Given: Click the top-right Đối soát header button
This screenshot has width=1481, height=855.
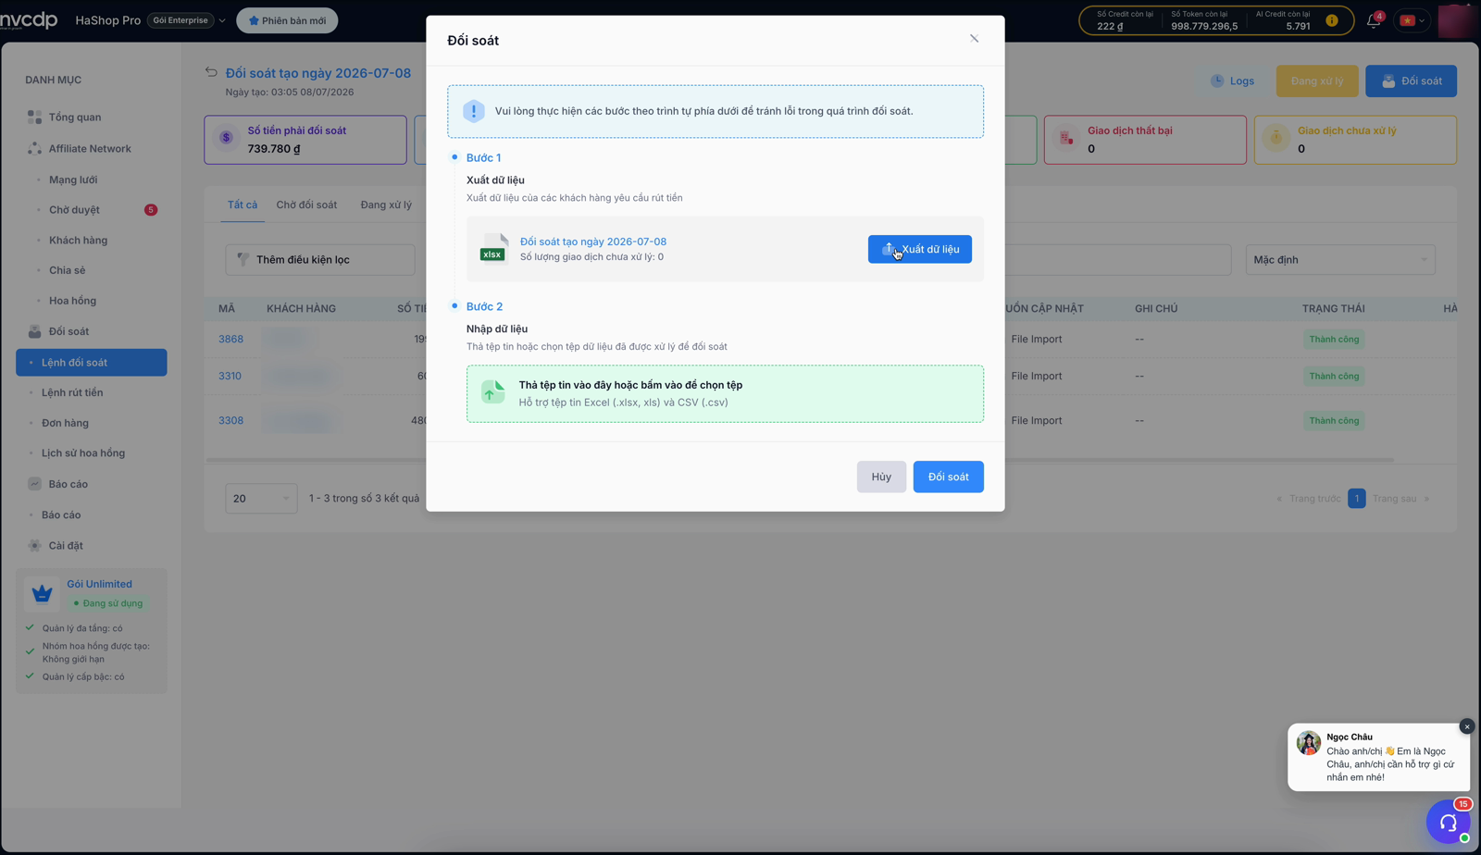Looking at the screenshot, I should (x=1411, y=81).
